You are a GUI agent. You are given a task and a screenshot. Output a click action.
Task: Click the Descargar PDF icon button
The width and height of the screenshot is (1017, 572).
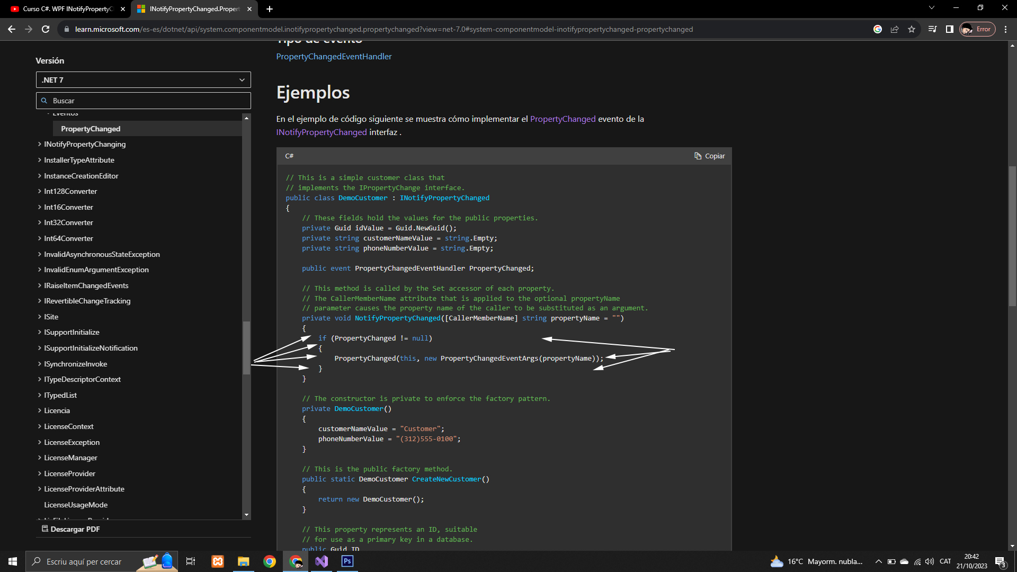point(45,529)
